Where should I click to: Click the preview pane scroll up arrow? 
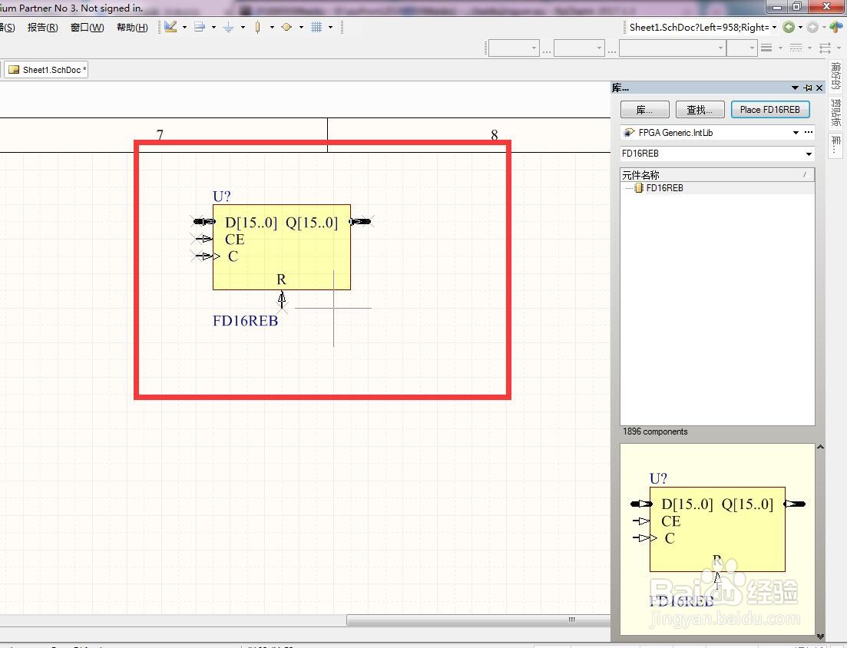click(x=820, y=447)
